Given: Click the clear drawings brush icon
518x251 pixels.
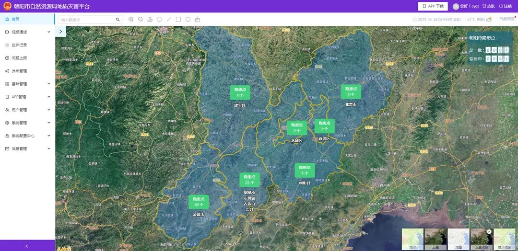Looking at the screenshot, I should 198,20.
